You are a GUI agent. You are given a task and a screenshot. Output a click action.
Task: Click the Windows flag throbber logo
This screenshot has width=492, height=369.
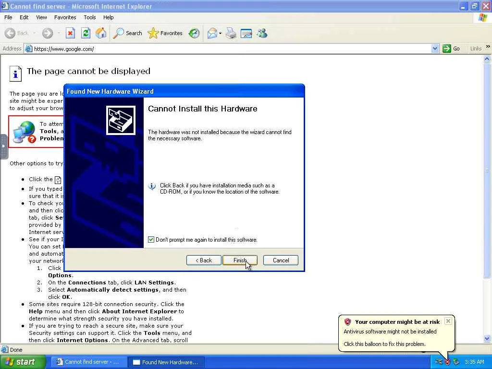coord(483,18)
